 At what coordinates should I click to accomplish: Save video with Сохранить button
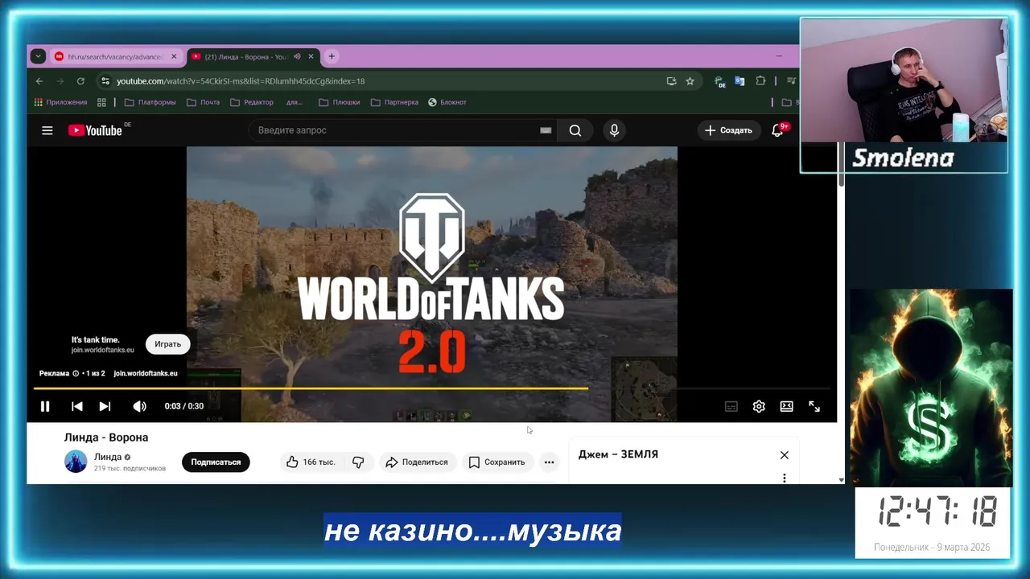point(496,462)
